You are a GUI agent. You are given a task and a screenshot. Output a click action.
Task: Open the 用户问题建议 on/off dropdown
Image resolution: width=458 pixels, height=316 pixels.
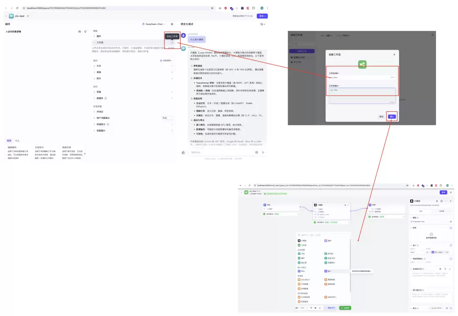pyautogui.click(x=167, y=118)
